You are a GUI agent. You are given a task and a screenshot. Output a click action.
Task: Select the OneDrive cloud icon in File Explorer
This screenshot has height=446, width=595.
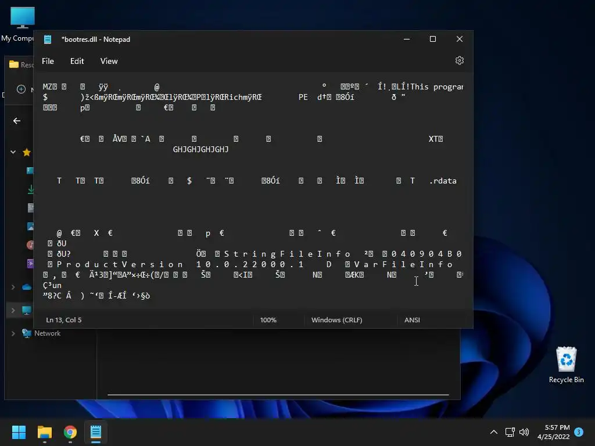(27, 287)
